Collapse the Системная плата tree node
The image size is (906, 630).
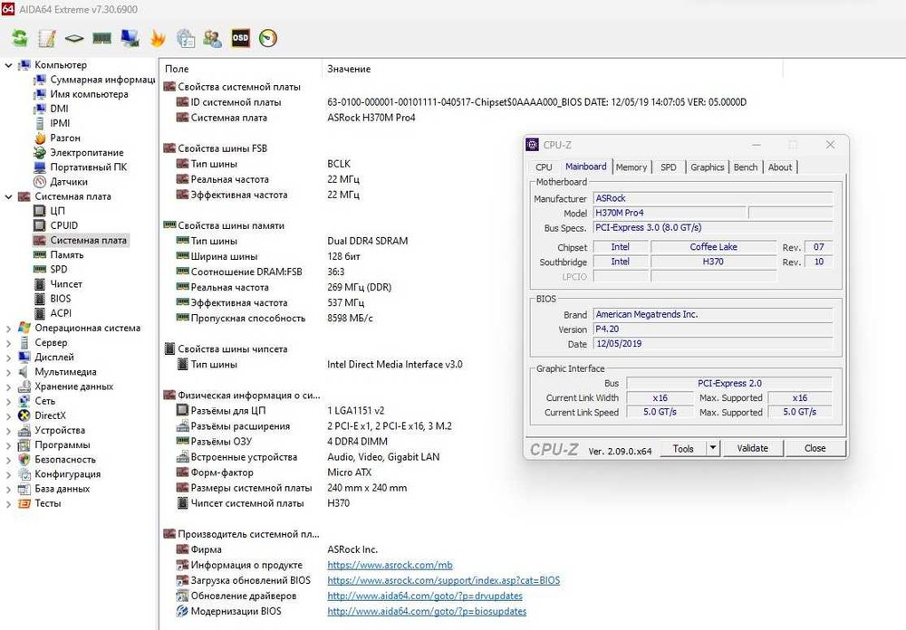[8, 197]
